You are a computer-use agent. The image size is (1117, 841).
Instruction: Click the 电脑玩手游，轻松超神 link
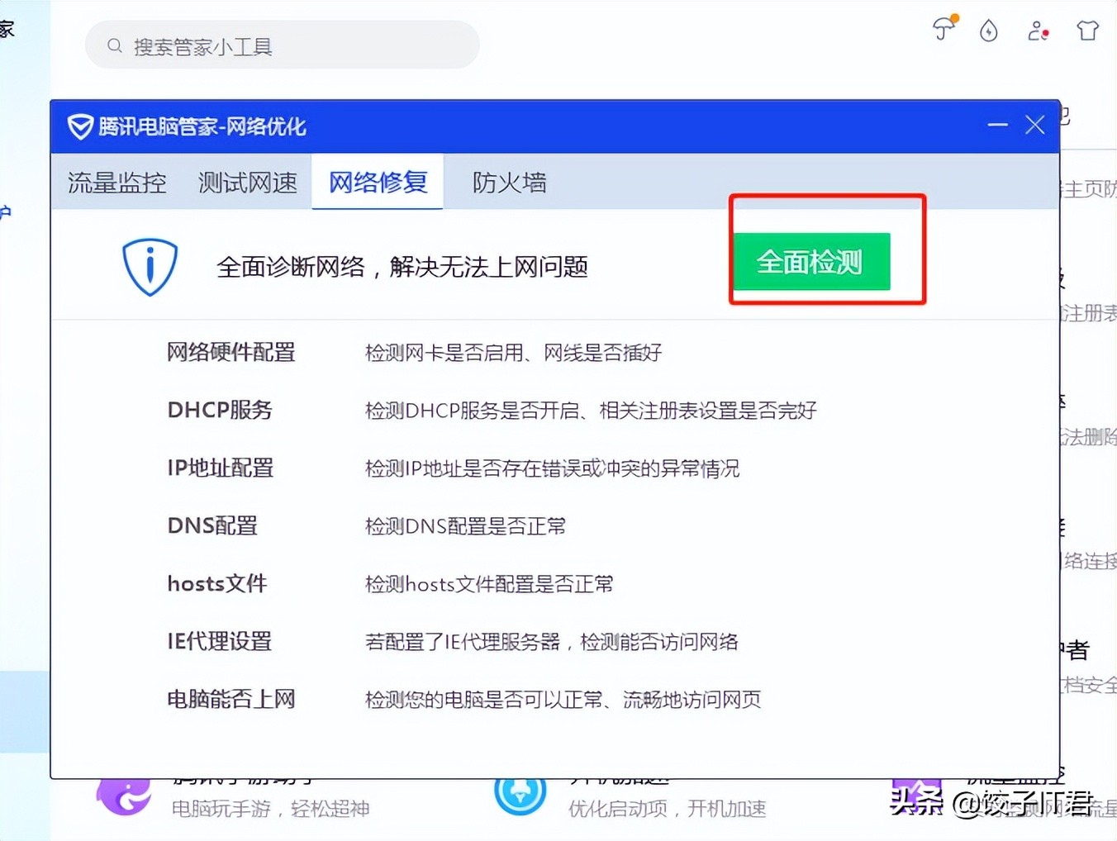point(273,809)
